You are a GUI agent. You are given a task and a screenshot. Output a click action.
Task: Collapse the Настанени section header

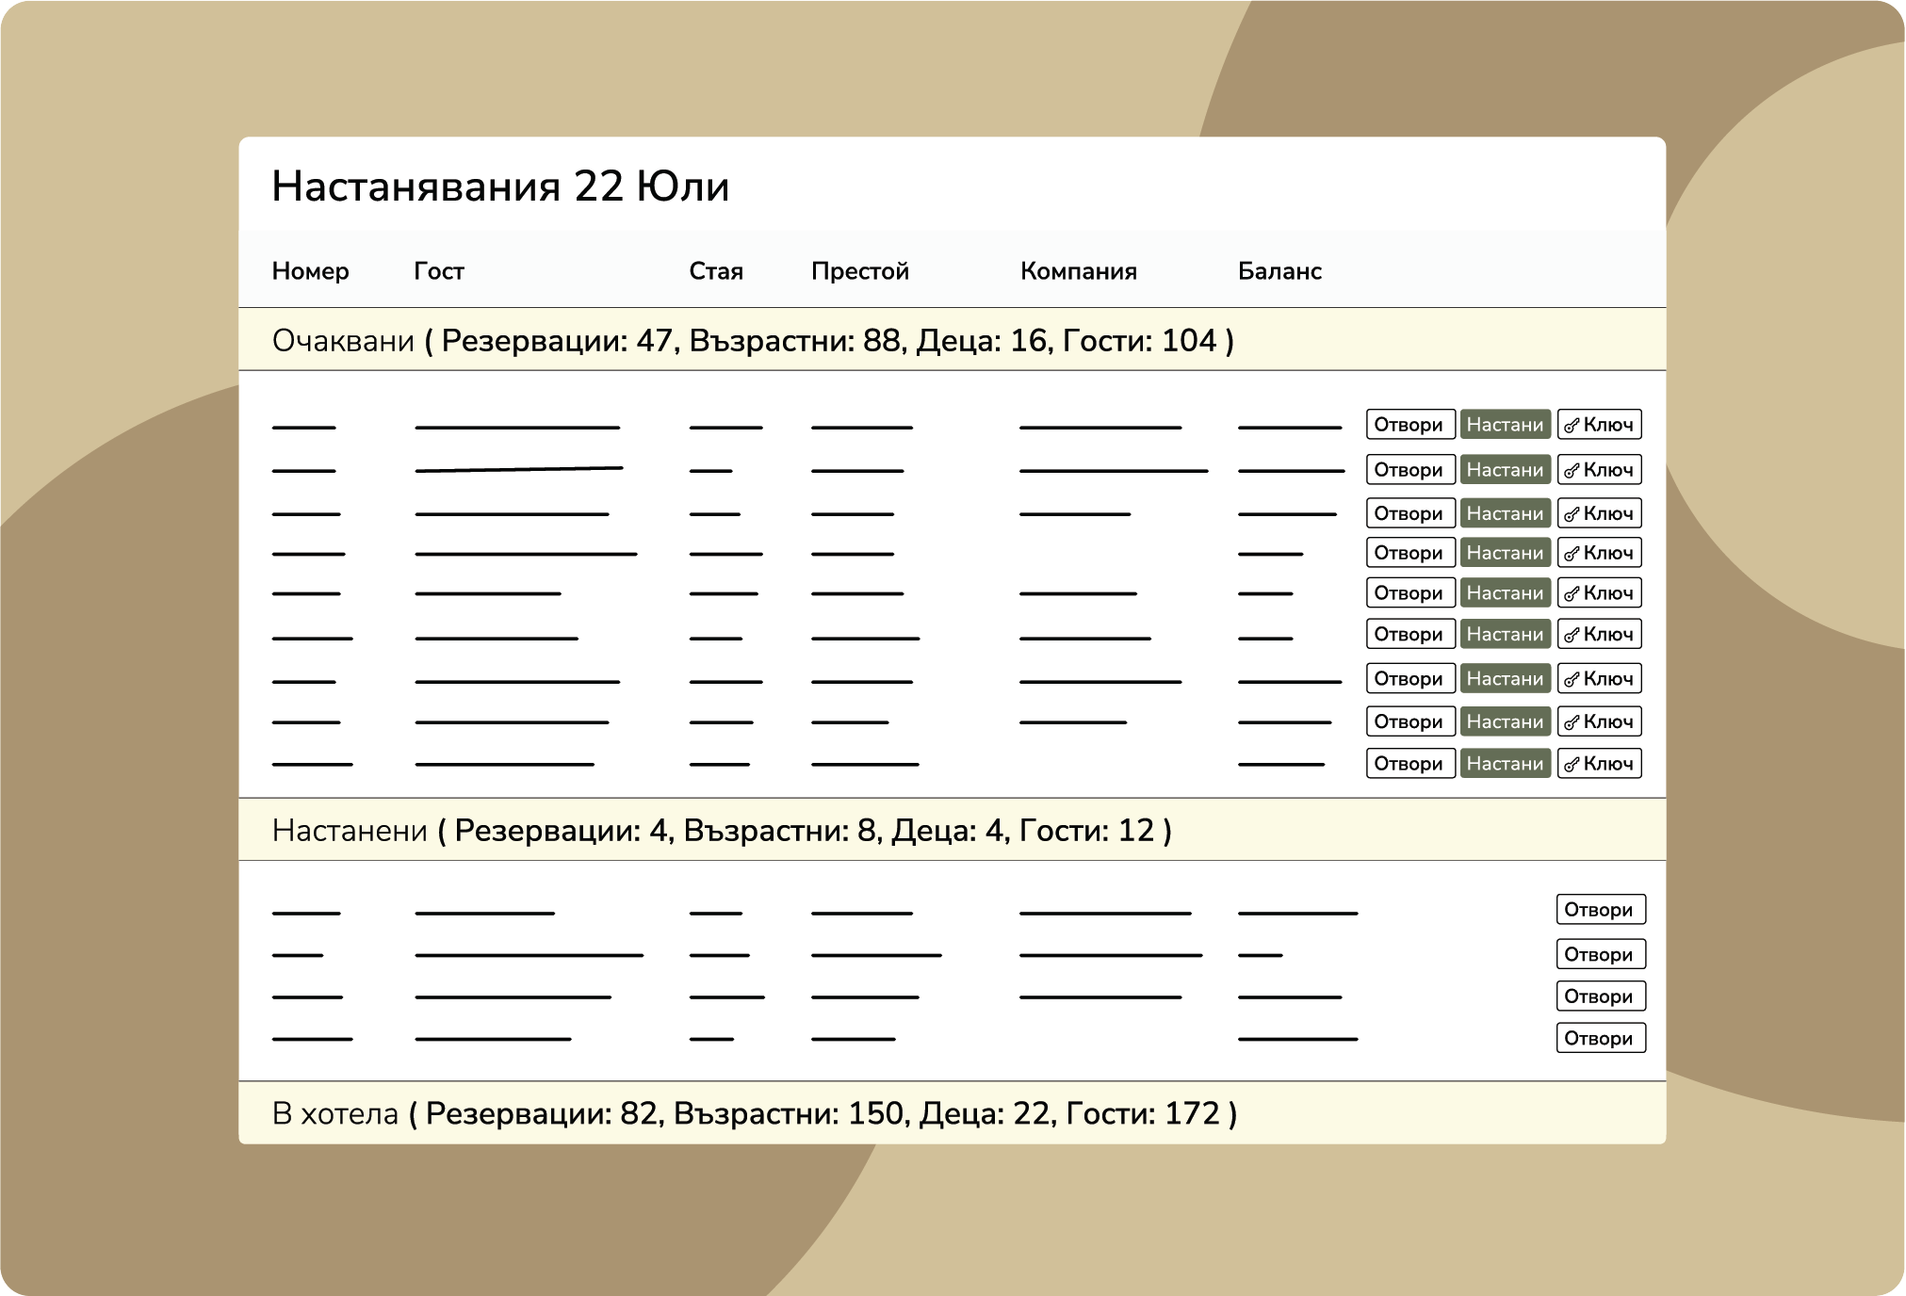pyautogui.click(x=350, y=831)
